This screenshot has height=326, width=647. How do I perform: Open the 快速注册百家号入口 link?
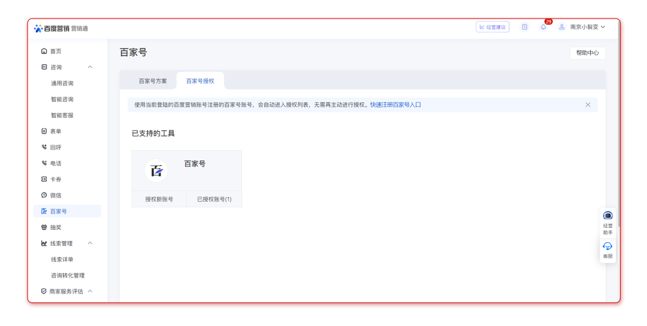(x=395, y=105)
